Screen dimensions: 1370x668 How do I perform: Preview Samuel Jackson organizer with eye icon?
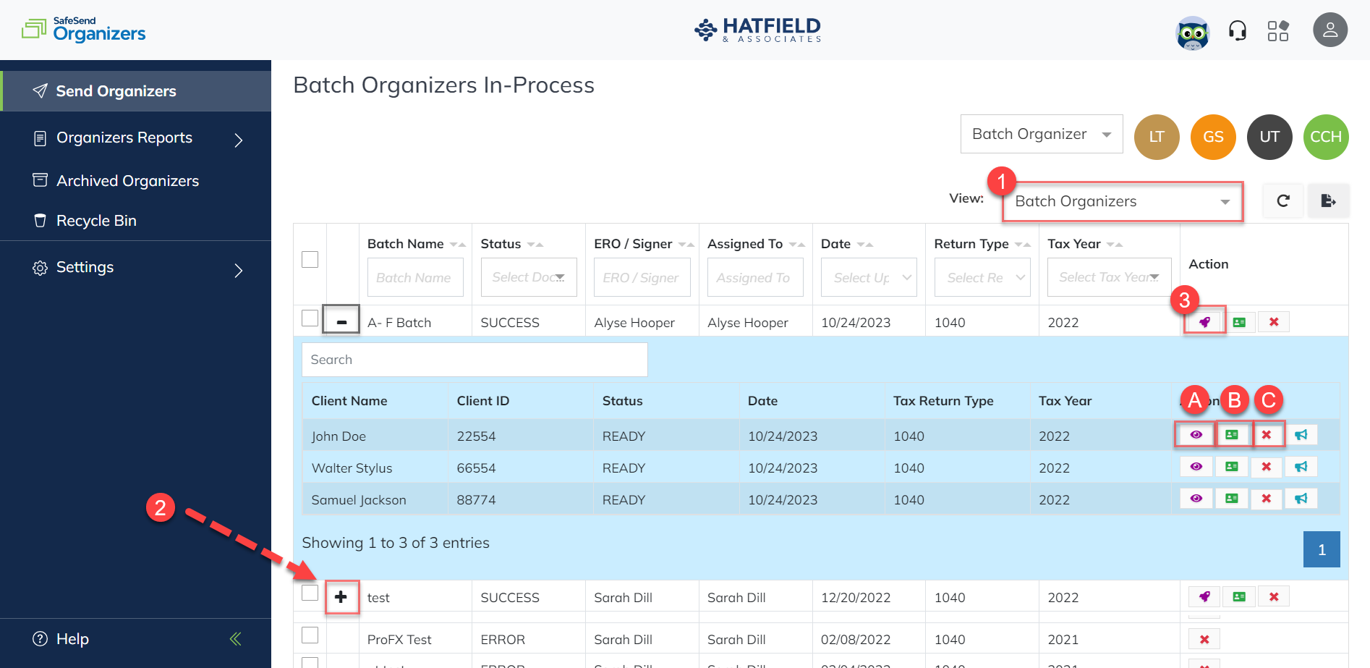pyautogui.click(x=1196, y=499)
